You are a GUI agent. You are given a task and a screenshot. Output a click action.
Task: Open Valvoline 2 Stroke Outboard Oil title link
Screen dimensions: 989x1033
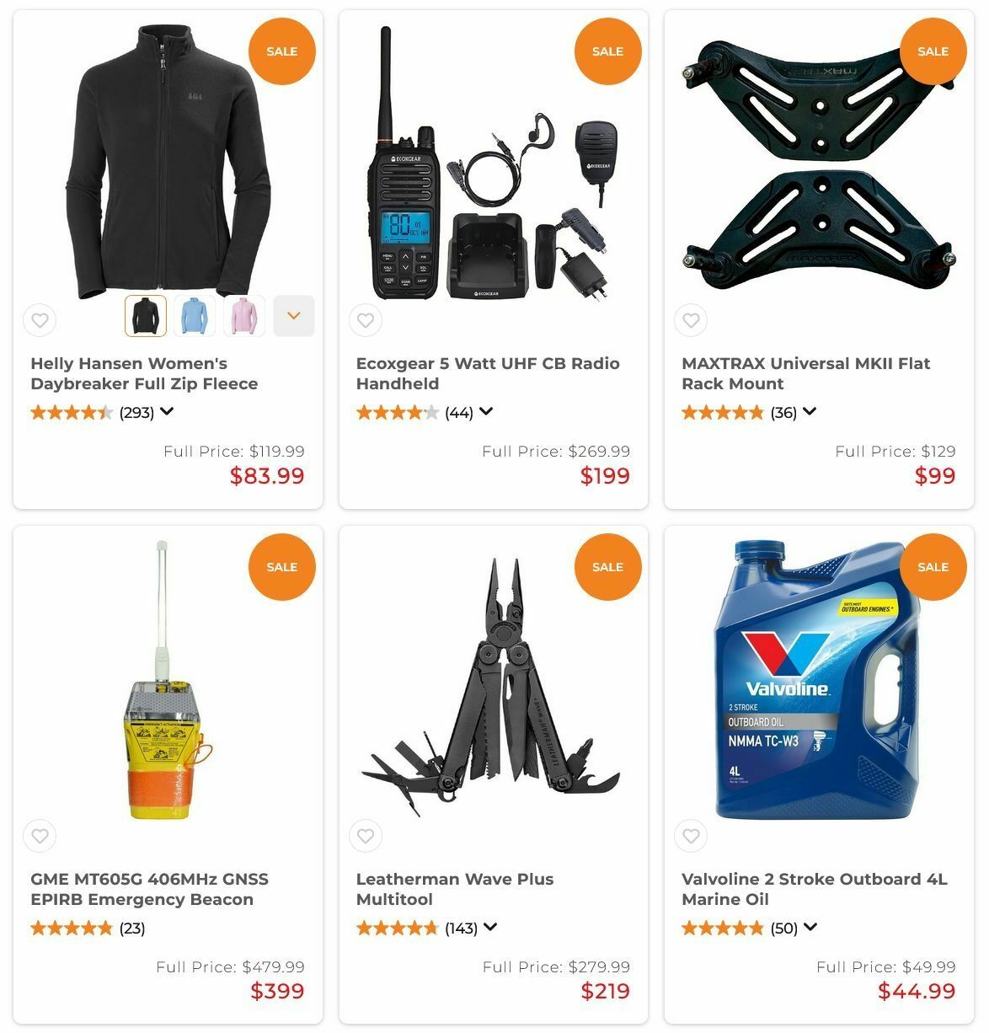(x=815, y=889)
